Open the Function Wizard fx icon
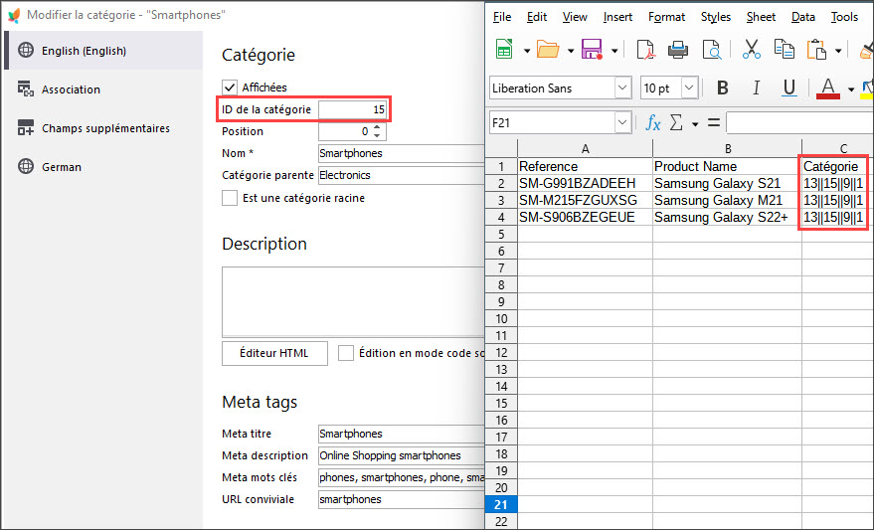Image resolution: width=874 pixels, height=530 pixels. coord(653,122)
